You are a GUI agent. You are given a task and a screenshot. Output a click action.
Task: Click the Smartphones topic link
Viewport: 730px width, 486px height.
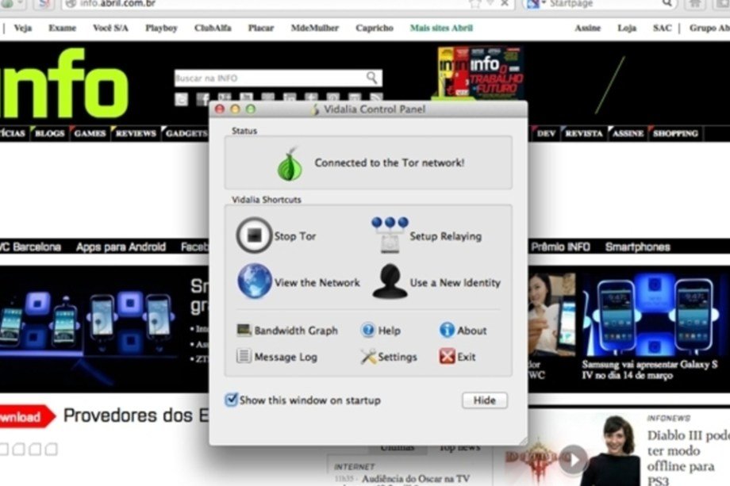(637, 247)
